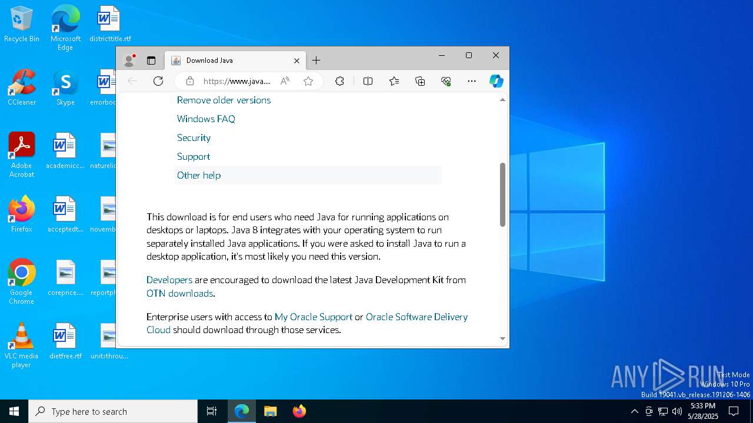Select the Skype desktop shortcut
This screenshot has height=423, width=753.
click(x=65, y=88)
